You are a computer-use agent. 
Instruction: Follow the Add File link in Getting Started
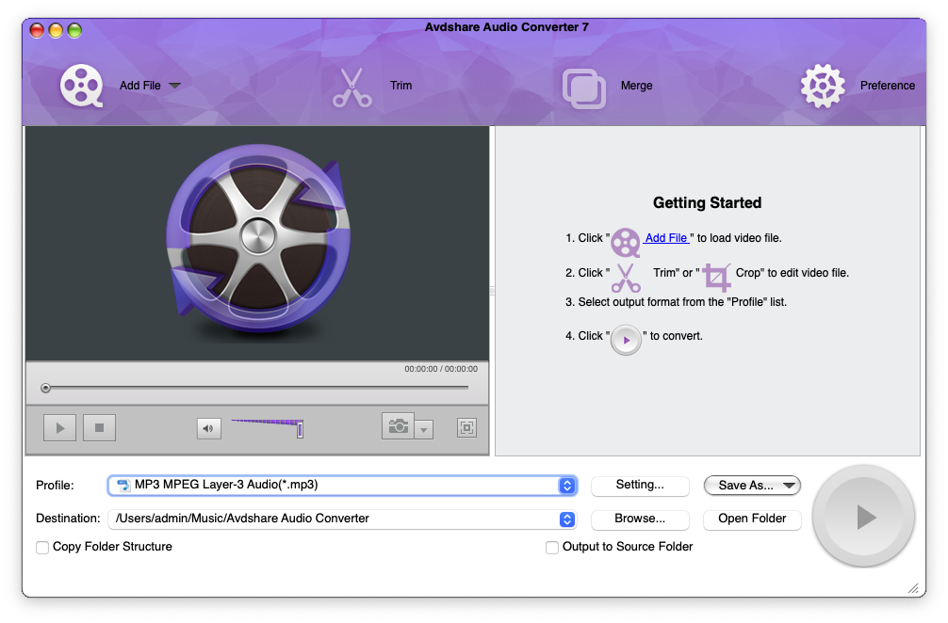point(666,238)
